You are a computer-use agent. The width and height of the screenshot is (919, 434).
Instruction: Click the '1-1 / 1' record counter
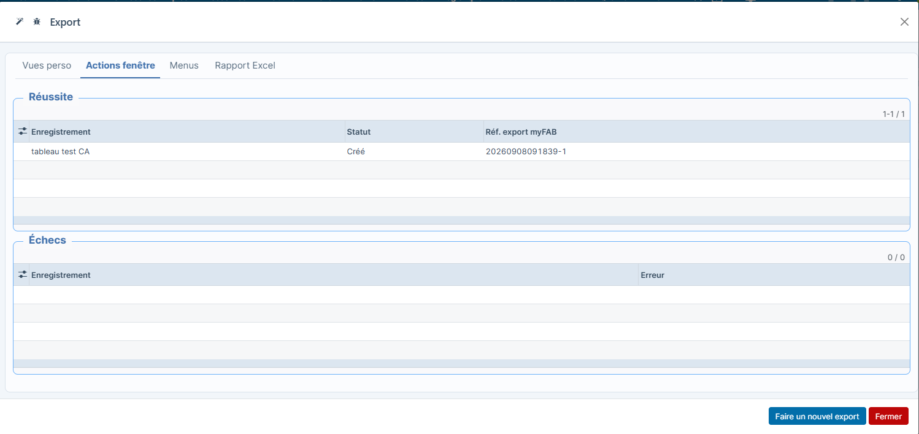pos(894,114)
